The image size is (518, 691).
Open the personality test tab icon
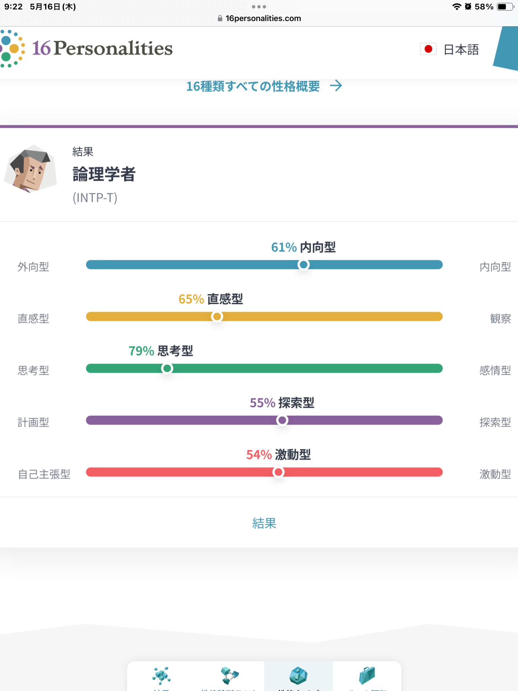(230, 676)
